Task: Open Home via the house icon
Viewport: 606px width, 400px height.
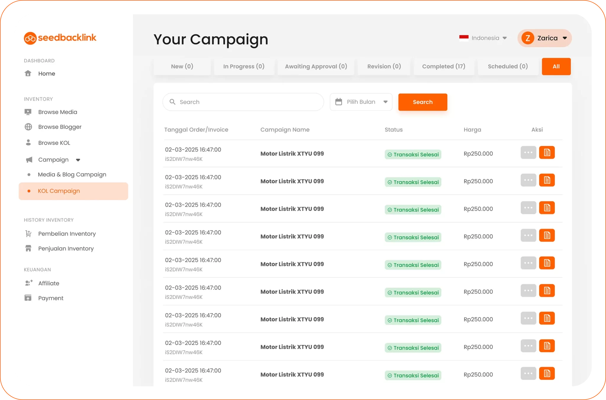Action: click(28, 73)
